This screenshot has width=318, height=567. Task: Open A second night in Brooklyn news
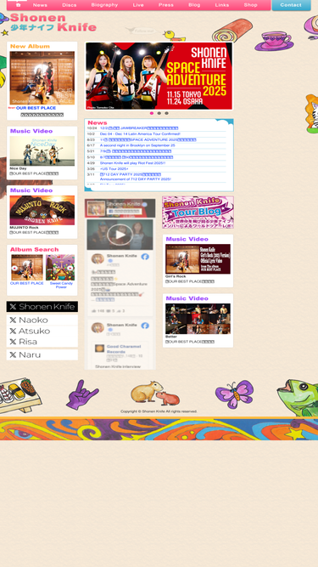tap(137, 145)
